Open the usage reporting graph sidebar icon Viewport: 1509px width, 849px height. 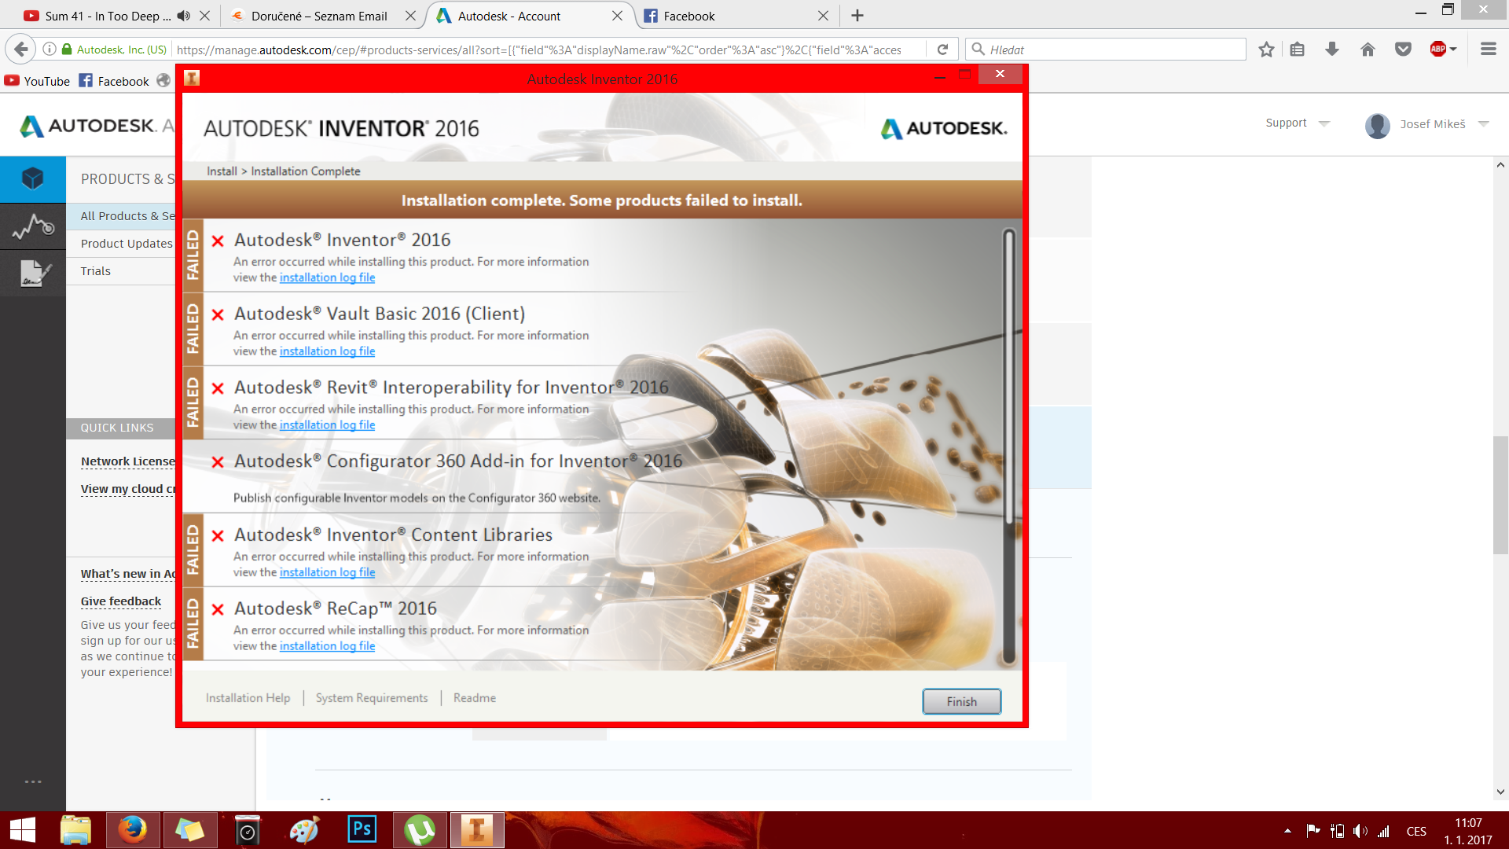[x=32, y=226]
